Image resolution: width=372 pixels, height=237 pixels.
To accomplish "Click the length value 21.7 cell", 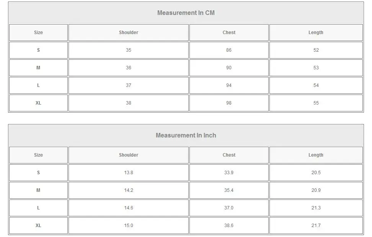I will [316, 226].
